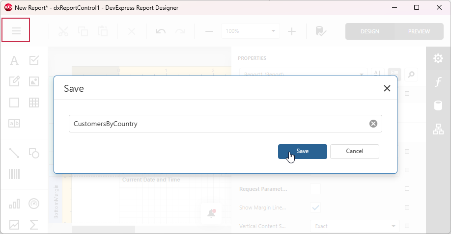Click the Zoom Out minus icon
The width and height of the screenshot is (451, 234).
tap(209, 31)
